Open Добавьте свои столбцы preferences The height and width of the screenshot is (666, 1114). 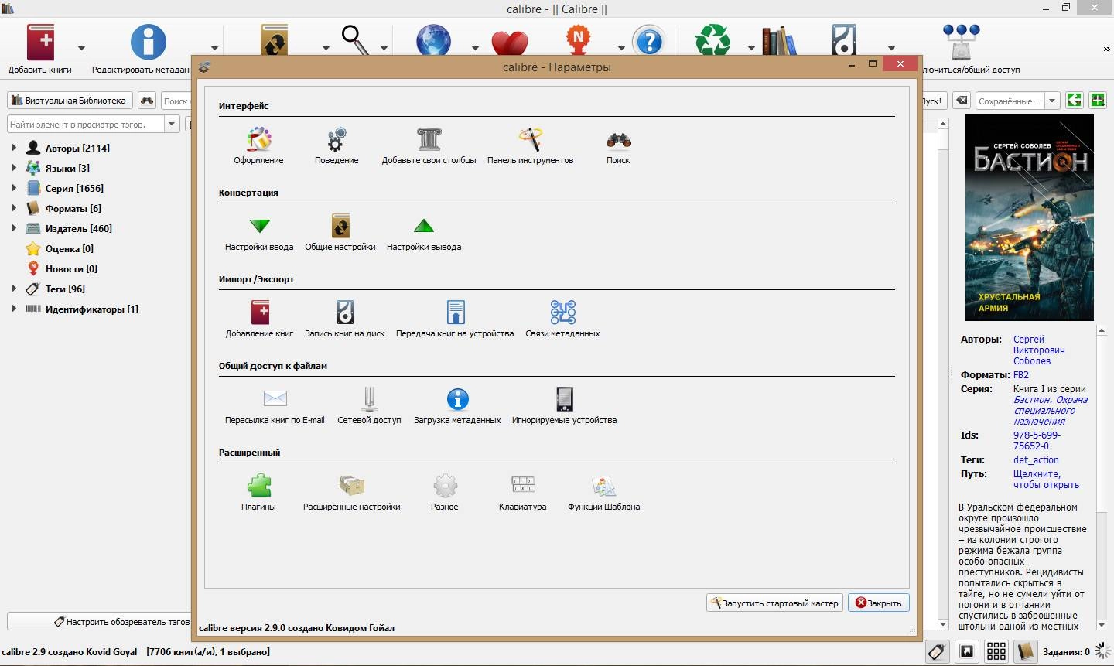coord(429,146)
